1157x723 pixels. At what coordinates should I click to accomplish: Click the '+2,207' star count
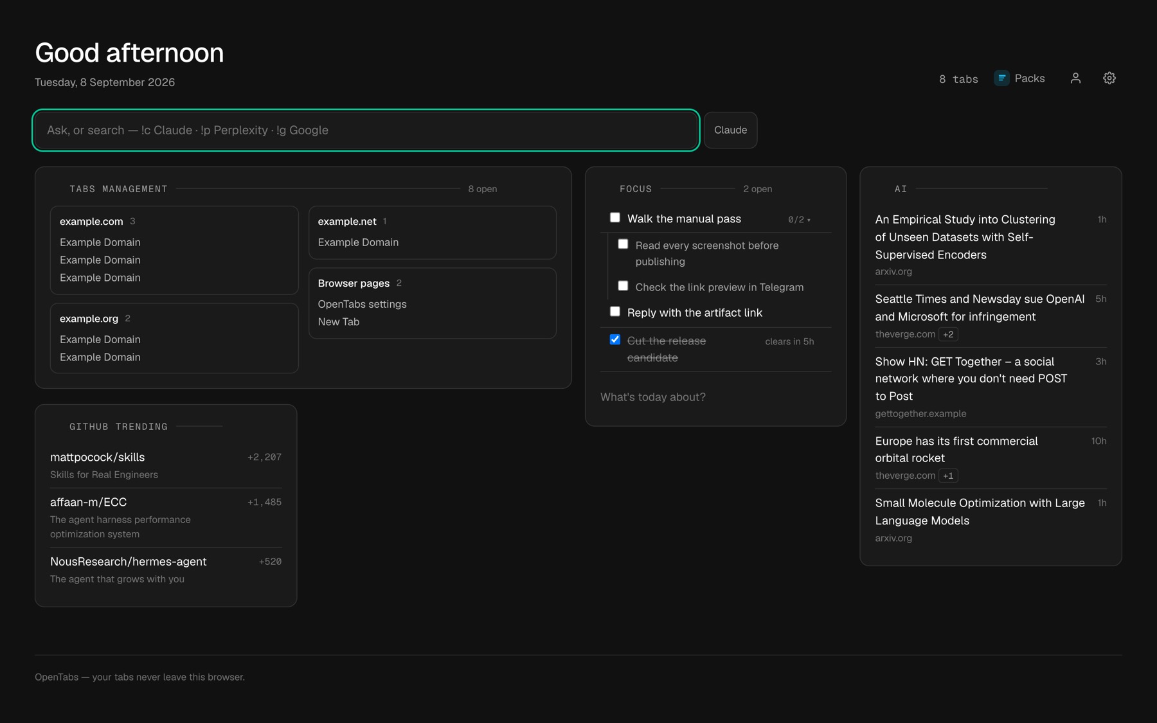(x=264, y=457)
